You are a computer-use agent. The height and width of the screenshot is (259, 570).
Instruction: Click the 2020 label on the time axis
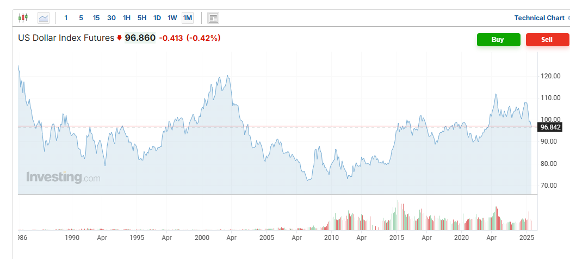461,238
